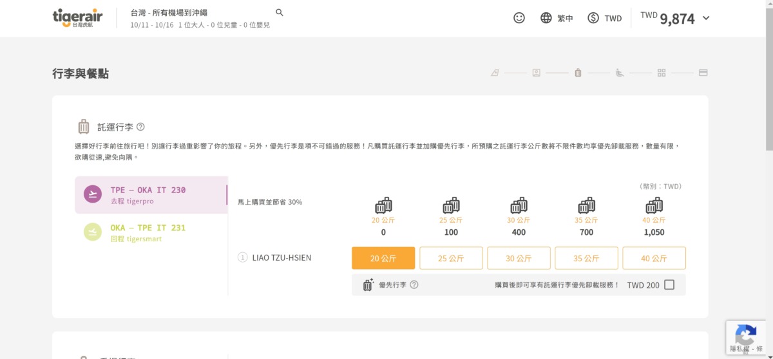
Task: Click the Tigerair logo
Action: coord(77,19)
